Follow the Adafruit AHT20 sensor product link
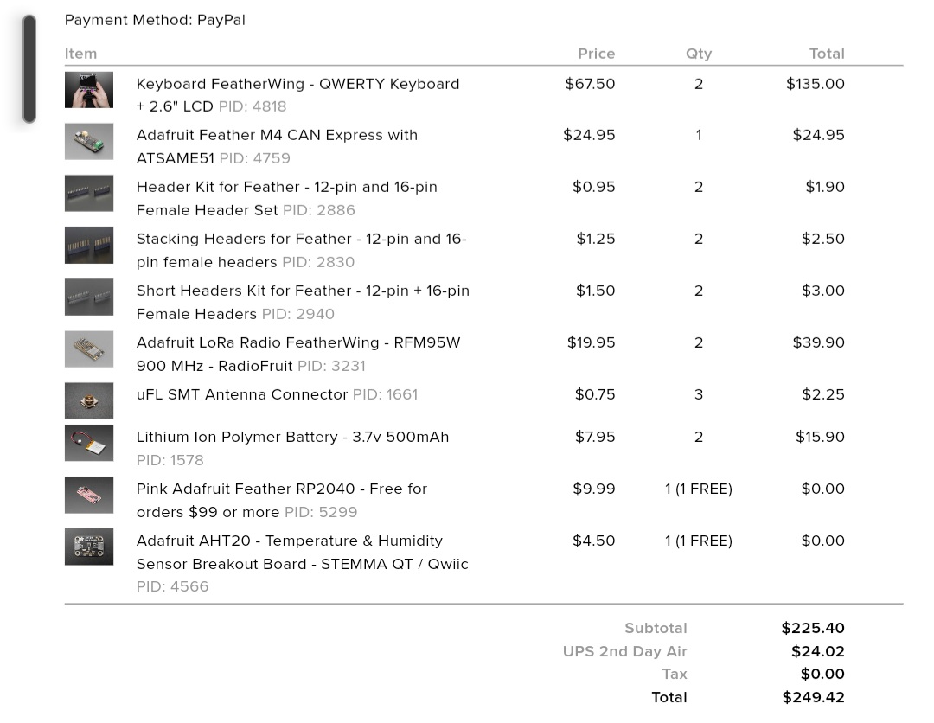This screenshot has width=934, height=723. (x=302, y=553)
